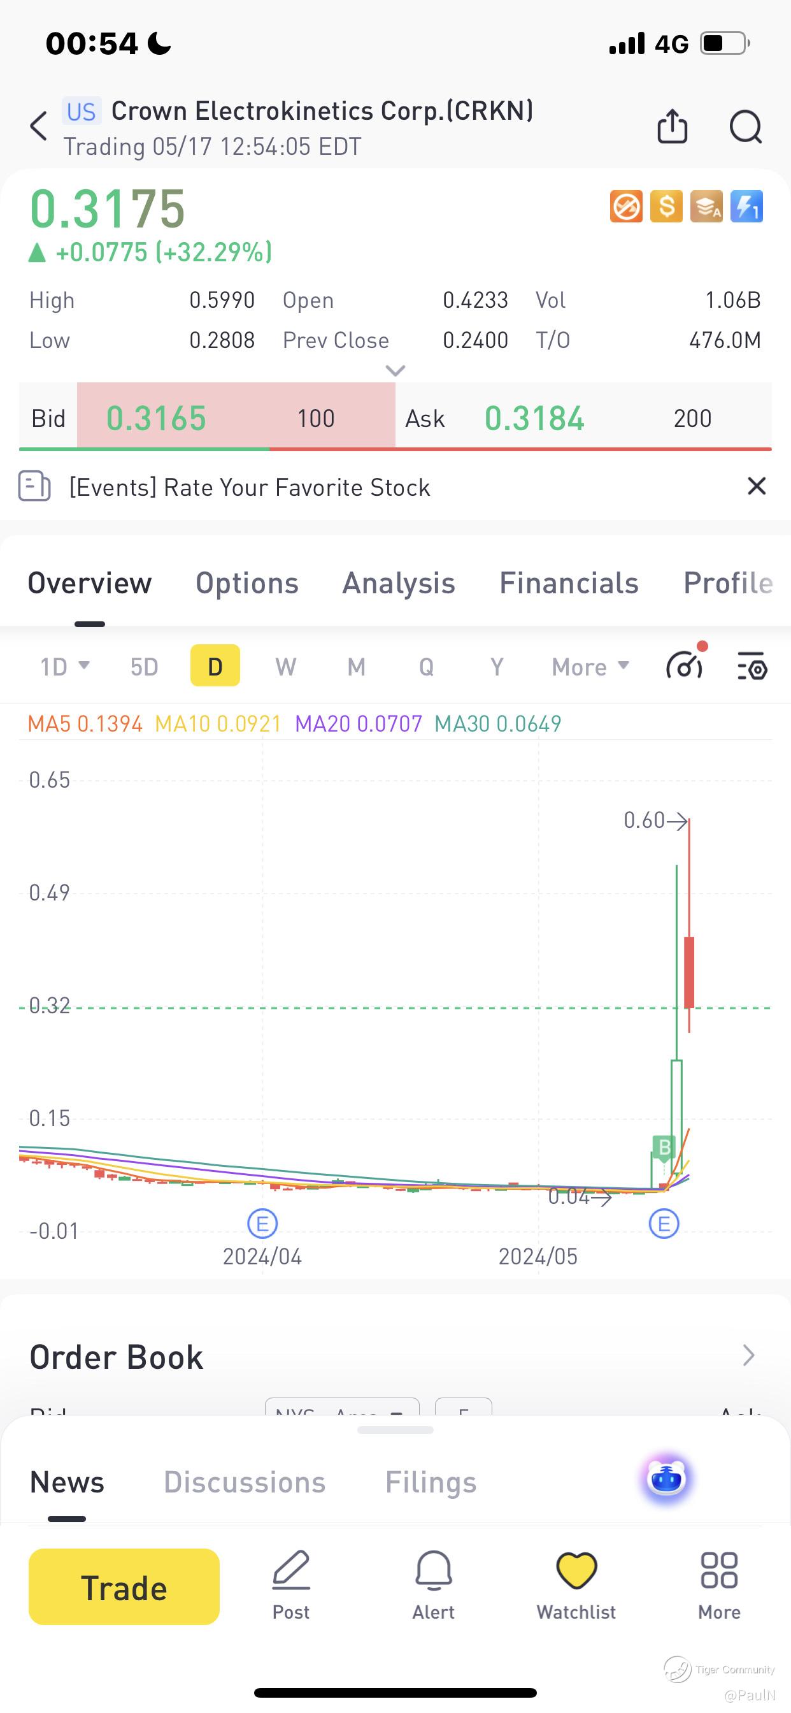Viewport: 791px width, 1713px height.
Task: Open the 1D timeframe dropdown
Action: 64,666
